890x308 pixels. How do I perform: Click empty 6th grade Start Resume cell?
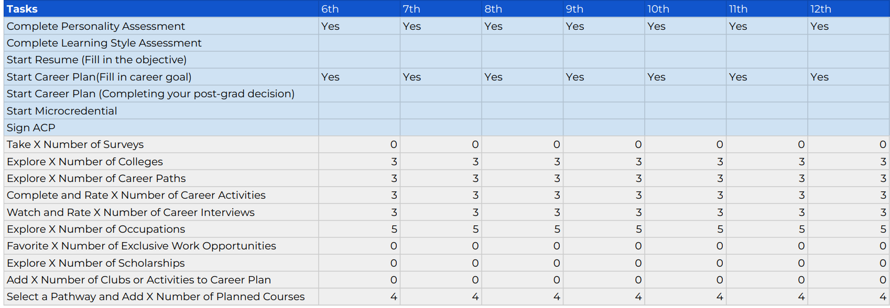[359, 60]
